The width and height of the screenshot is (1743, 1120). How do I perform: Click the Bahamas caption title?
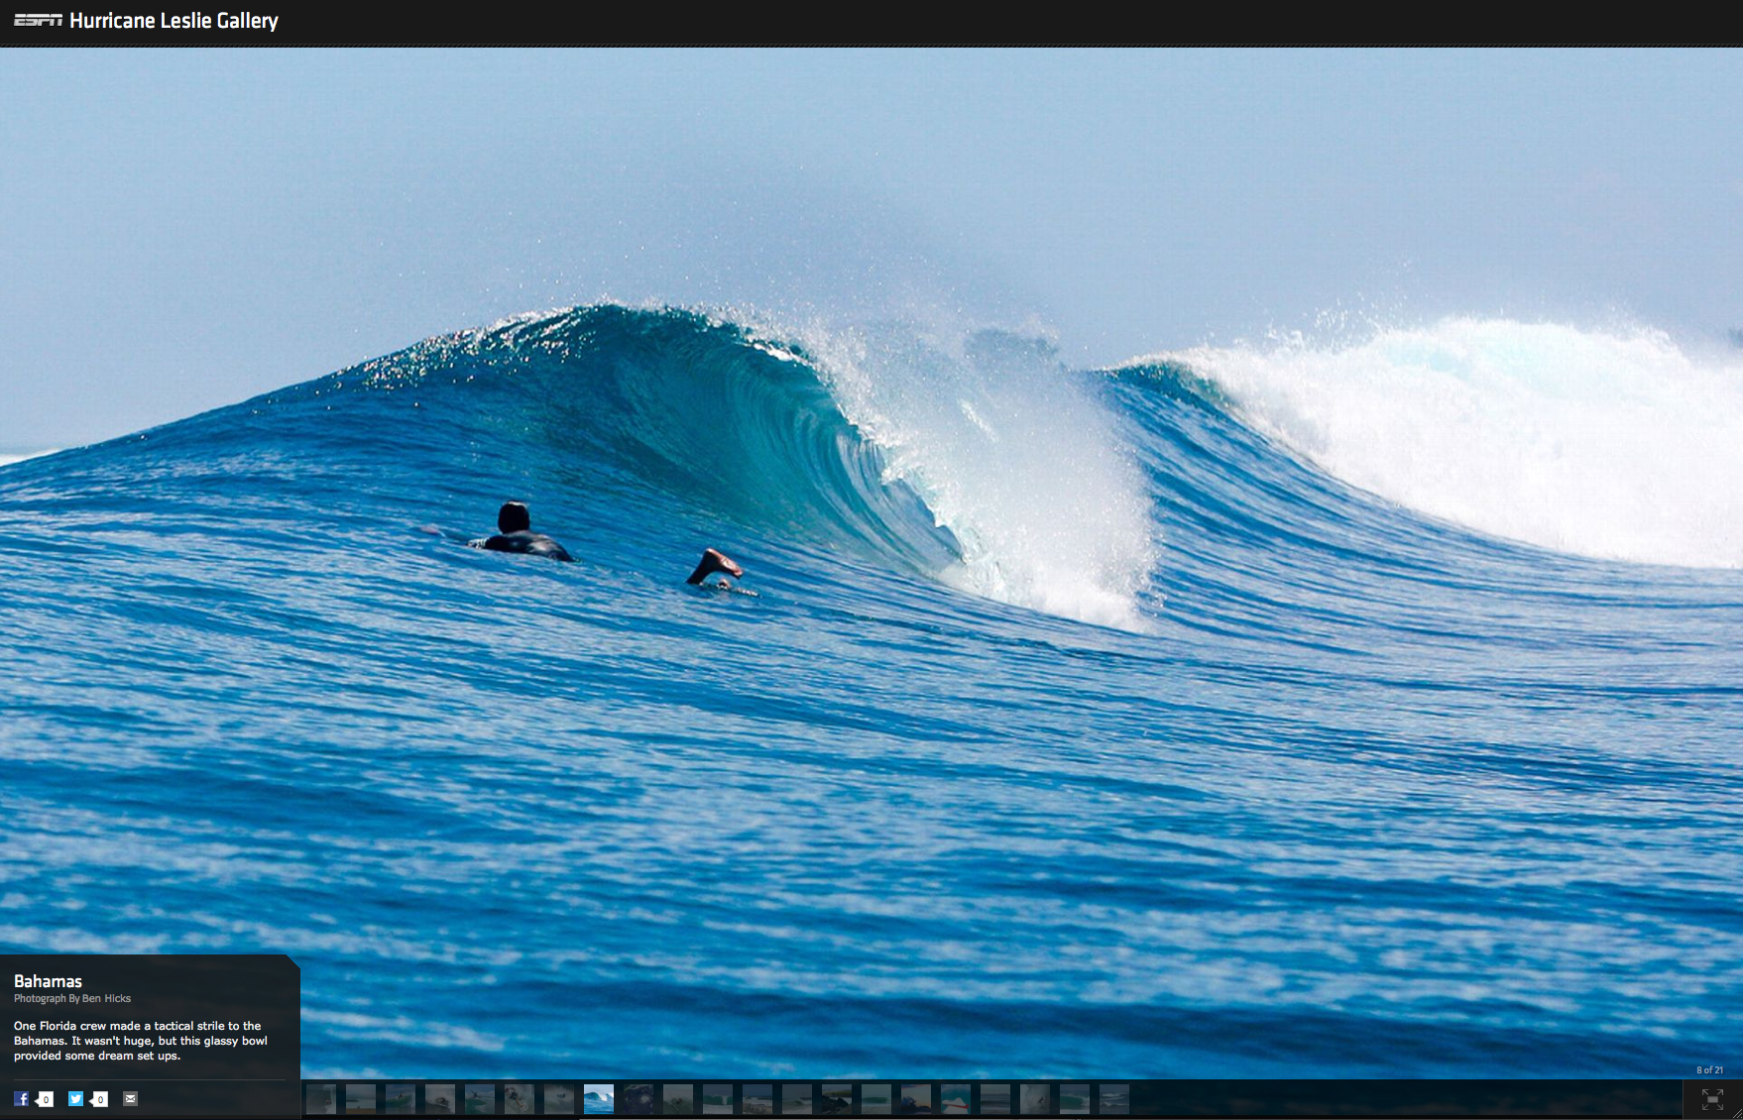48,981
